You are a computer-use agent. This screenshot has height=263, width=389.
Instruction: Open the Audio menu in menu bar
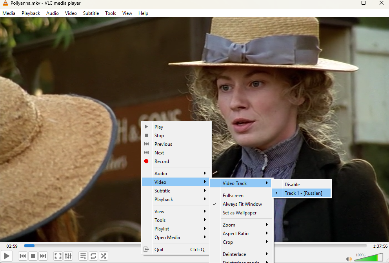pyautogui.click(x=52, y=13)
